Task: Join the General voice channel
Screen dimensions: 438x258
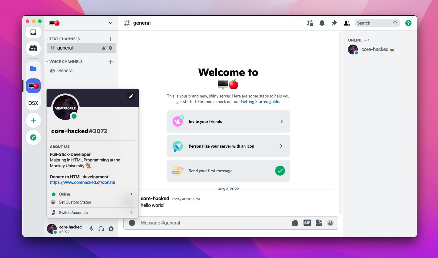Action: click(x=81, y=71)
